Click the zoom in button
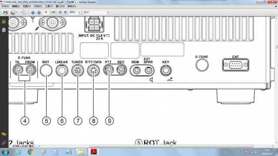The image size is (278, 156). pos(66,12)
